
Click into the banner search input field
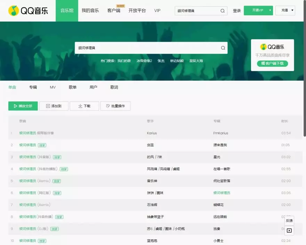click(x=146, y=48)
